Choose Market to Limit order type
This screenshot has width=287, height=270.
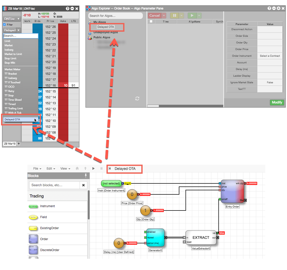(20, 54)
